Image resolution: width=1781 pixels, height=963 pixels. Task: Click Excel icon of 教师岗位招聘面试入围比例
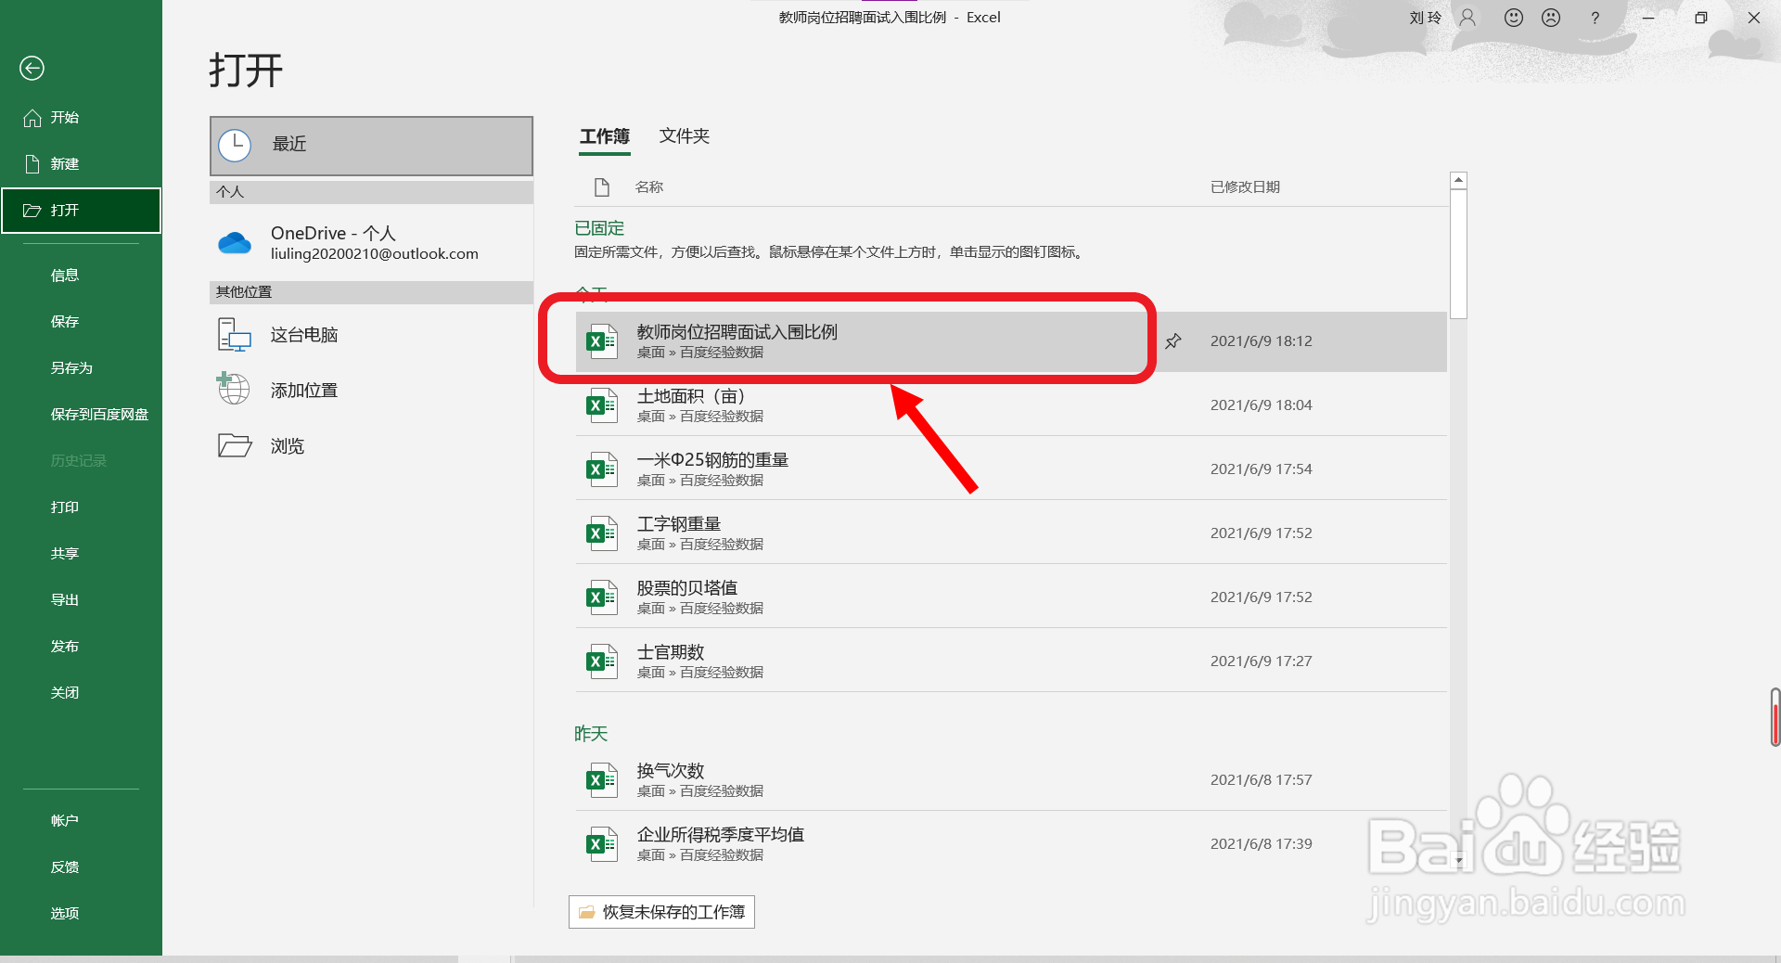(x=602, y=341)
